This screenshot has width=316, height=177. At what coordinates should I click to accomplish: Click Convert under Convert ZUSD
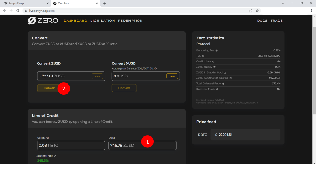click(x=49, y=88)
